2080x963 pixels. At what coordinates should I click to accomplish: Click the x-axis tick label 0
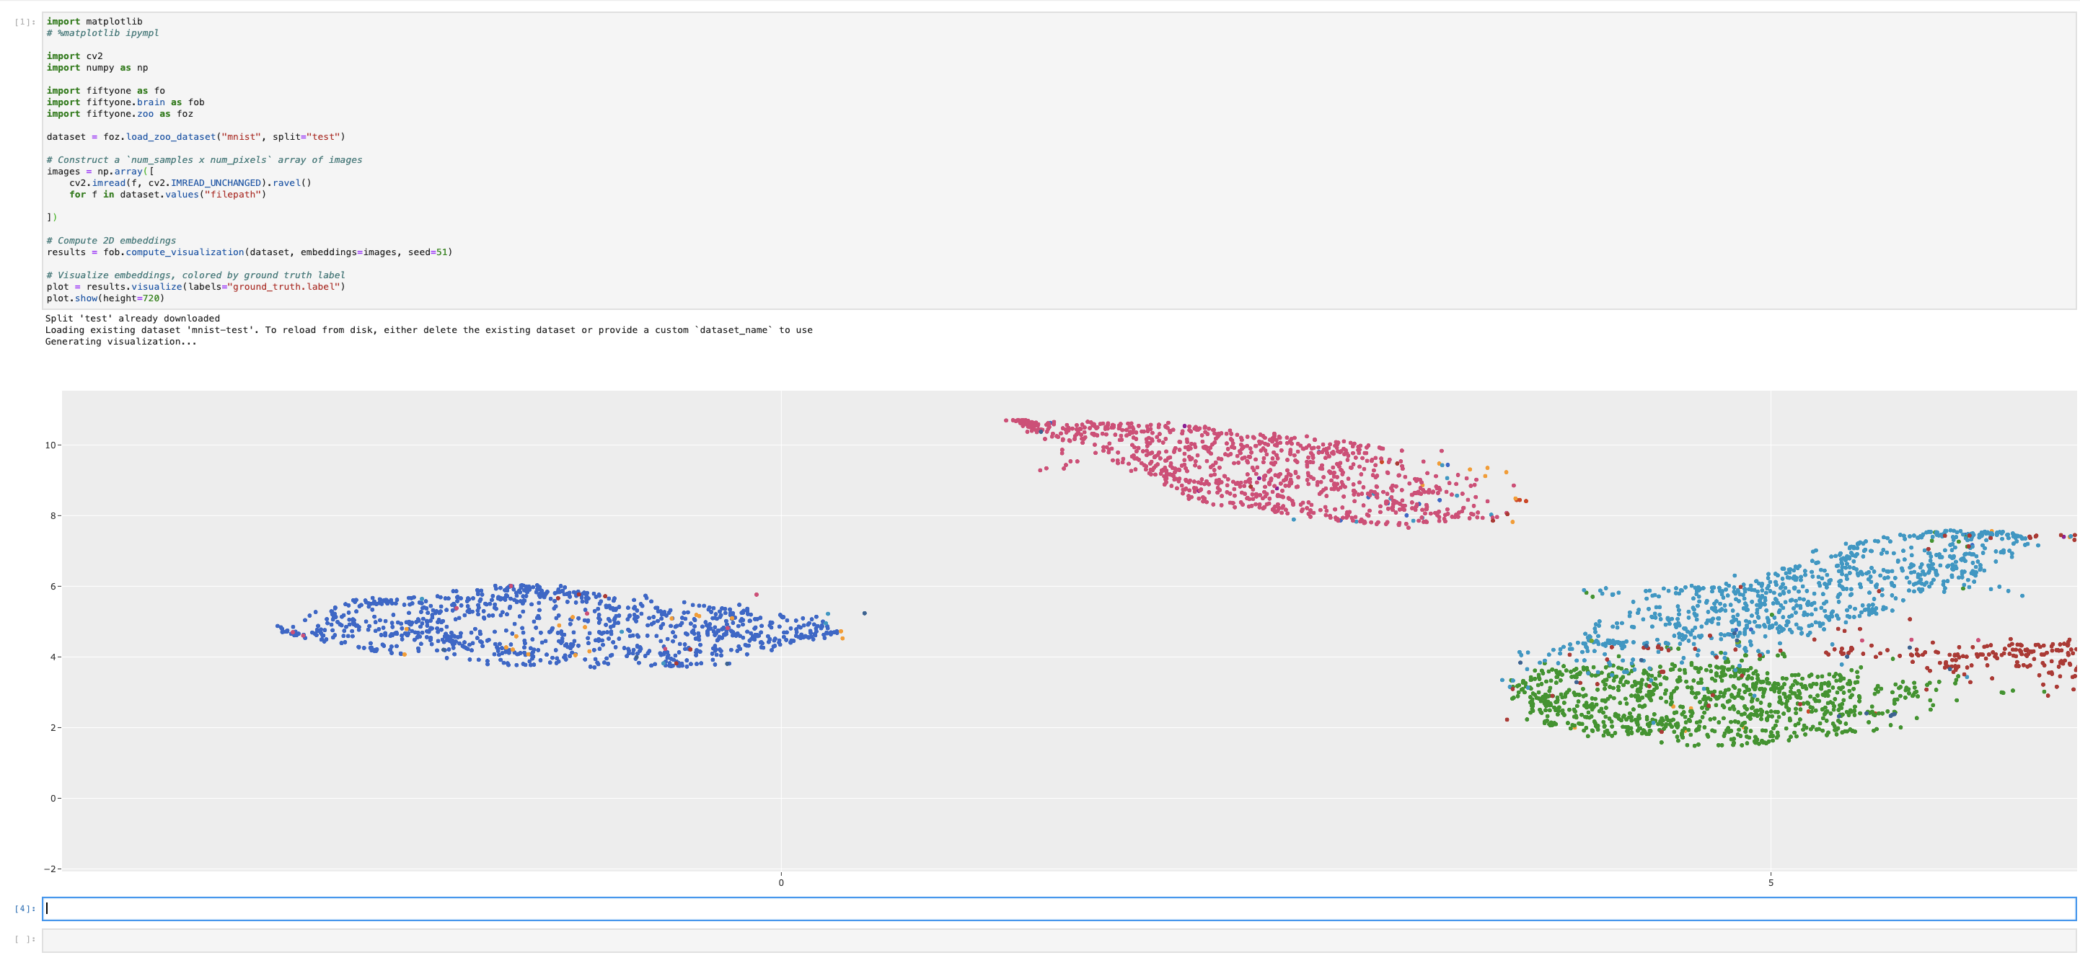(x=780, y=883)
